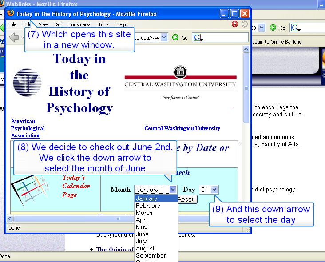Open address bar dropdown in Weblinks window
This screenshot has width=325, height=262.
click(x=262, y=28)
